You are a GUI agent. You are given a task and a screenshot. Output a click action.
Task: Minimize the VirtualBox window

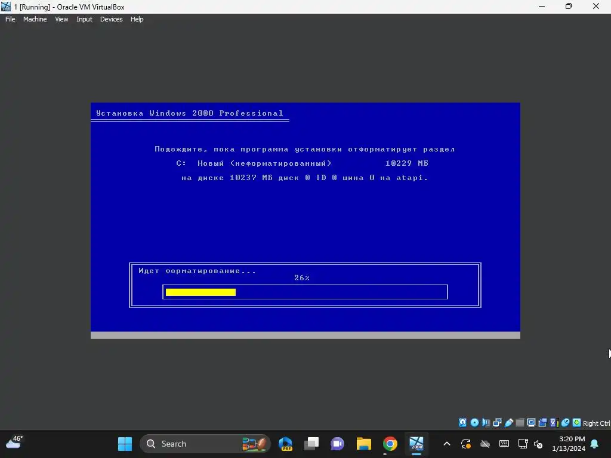pyautogui.click(x=542, y=6)
